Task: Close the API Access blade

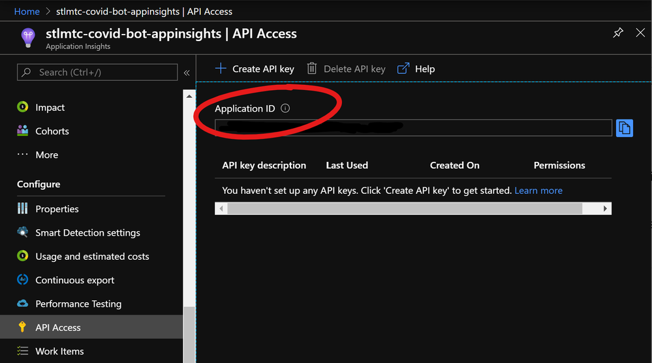Action: 640,33
